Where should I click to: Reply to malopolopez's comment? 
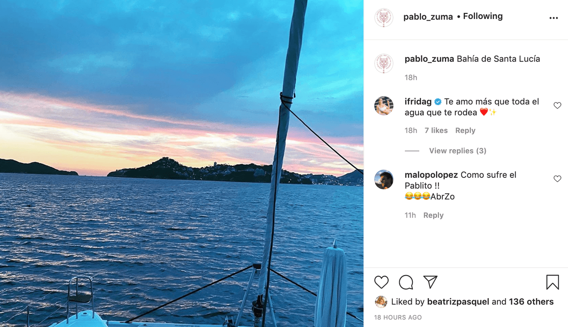[x=433, y=215]
